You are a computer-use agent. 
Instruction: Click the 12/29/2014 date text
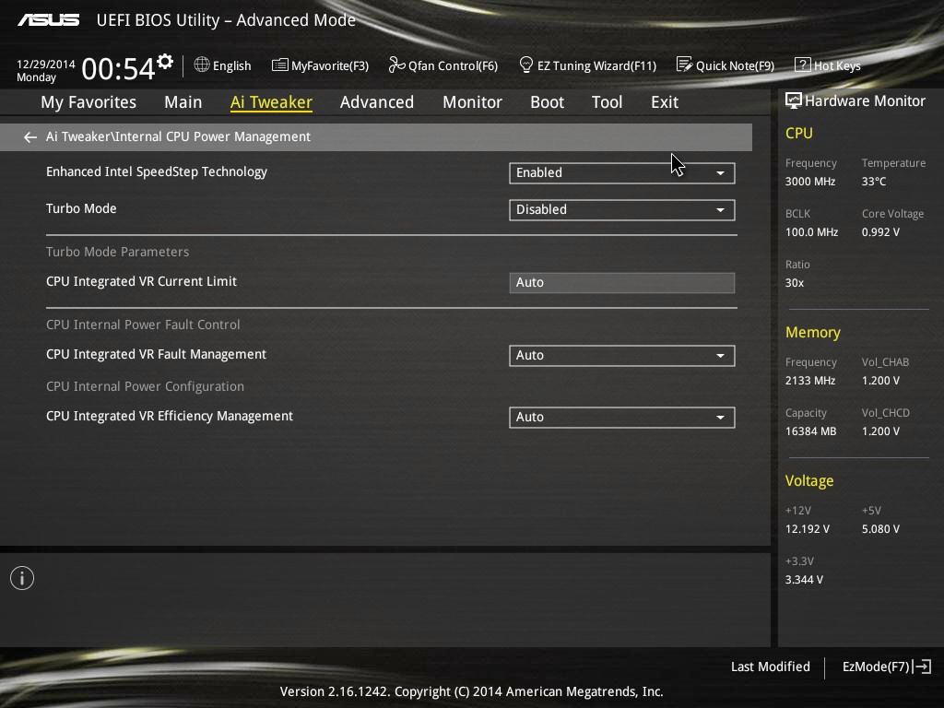coord(46,64)
